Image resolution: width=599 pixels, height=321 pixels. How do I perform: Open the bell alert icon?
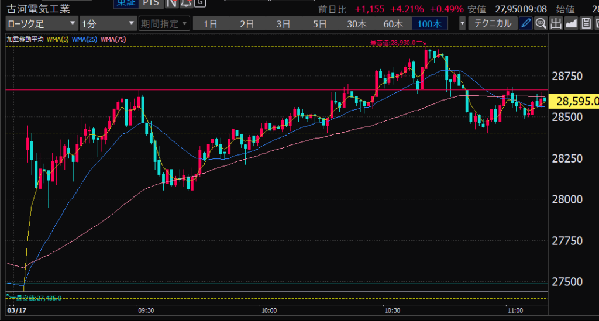185,3
